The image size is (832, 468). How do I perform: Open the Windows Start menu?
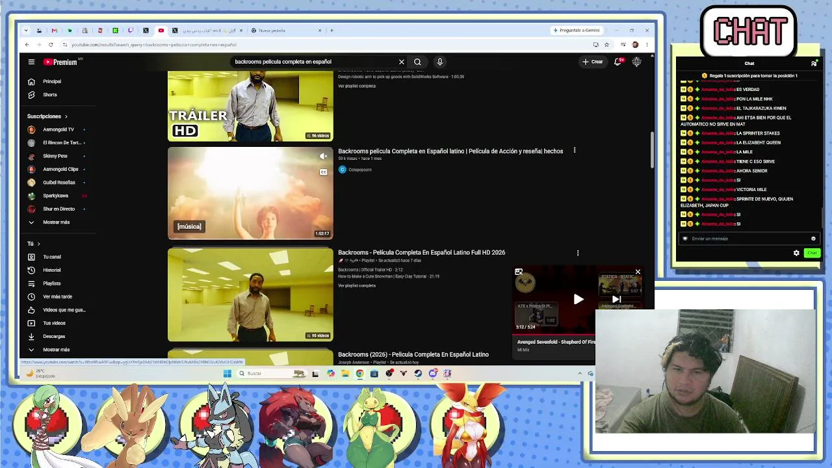pos(227,374)
